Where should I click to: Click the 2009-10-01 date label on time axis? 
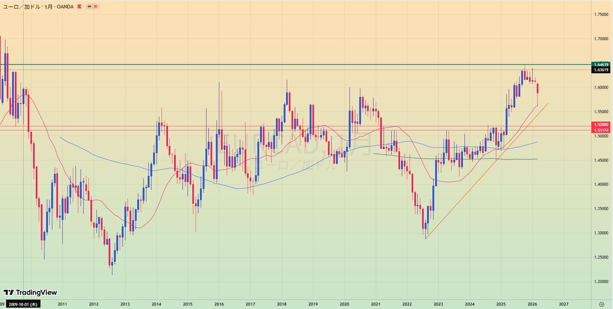click(23, 304)
